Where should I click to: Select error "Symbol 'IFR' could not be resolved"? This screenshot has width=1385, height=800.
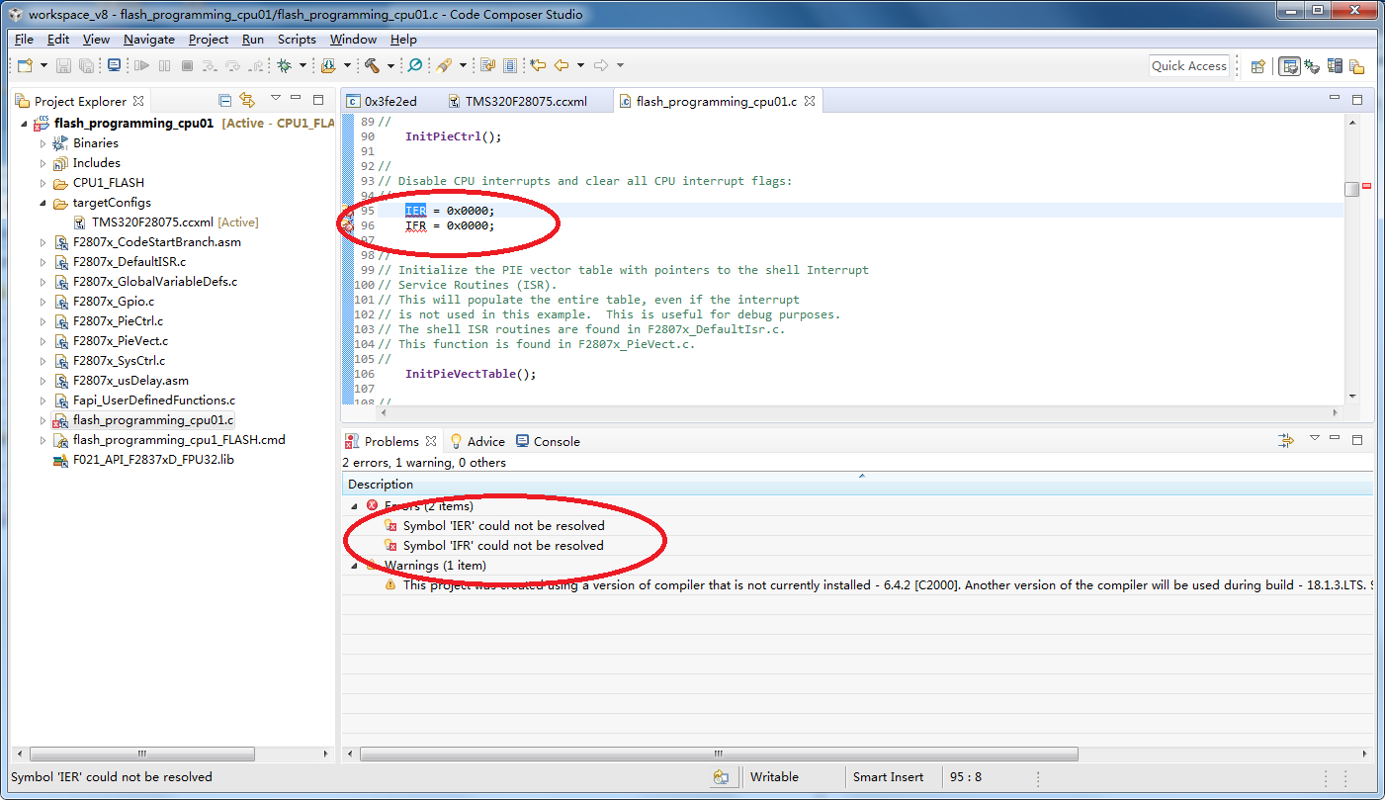502,545
